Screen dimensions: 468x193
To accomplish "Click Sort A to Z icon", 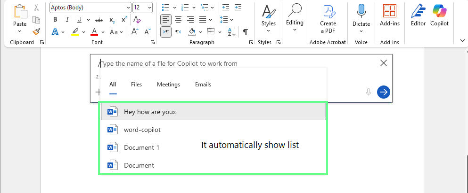I will pos(231,32).
